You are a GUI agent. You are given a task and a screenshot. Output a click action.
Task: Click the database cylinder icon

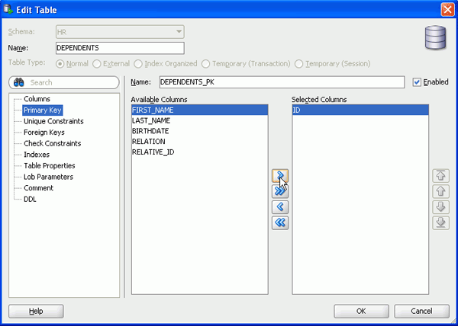click(x=436, y=37)
